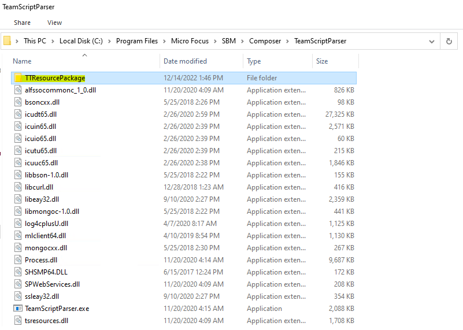The height and width of the screenshot is (330, 463).
Task: Click the SHSMP64.DLL file icon
Action: 18,272
